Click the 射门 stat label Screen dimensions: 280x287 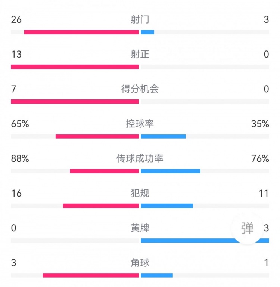click(140, 20)
